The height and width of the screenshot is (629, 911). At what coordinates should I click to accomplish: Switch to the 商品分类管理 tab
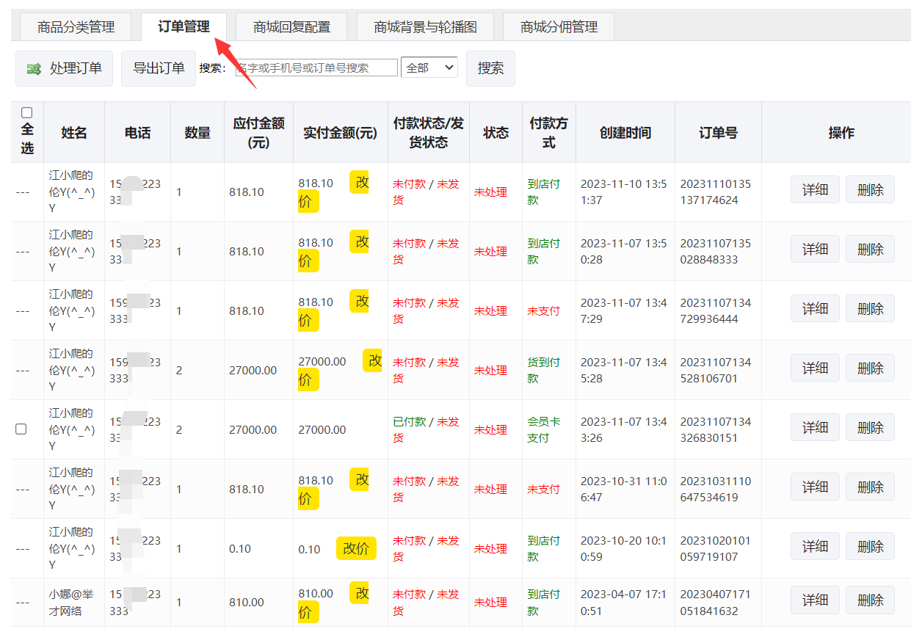click(76, 27)
